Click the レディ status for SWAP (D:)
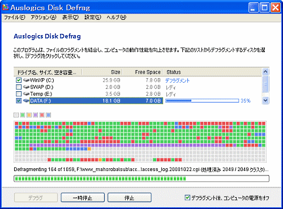The height and width of the screenshot is (209, 283). click(x=171, y=87)
